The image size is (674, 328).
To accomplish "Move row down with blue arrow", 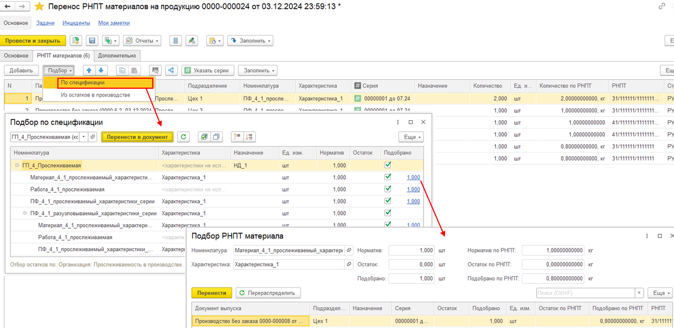I will [101, 71].
